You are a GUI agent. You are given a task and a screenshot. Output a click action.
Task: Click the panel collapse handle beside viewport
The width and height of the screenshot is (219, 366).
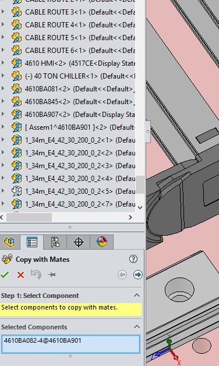click(x=148, y=132)
